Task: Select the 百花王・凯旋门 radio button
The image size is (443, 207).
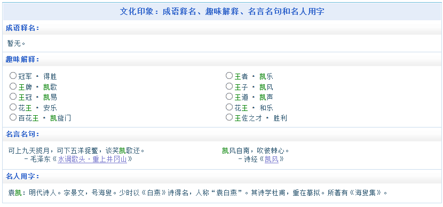Action: 13,117
